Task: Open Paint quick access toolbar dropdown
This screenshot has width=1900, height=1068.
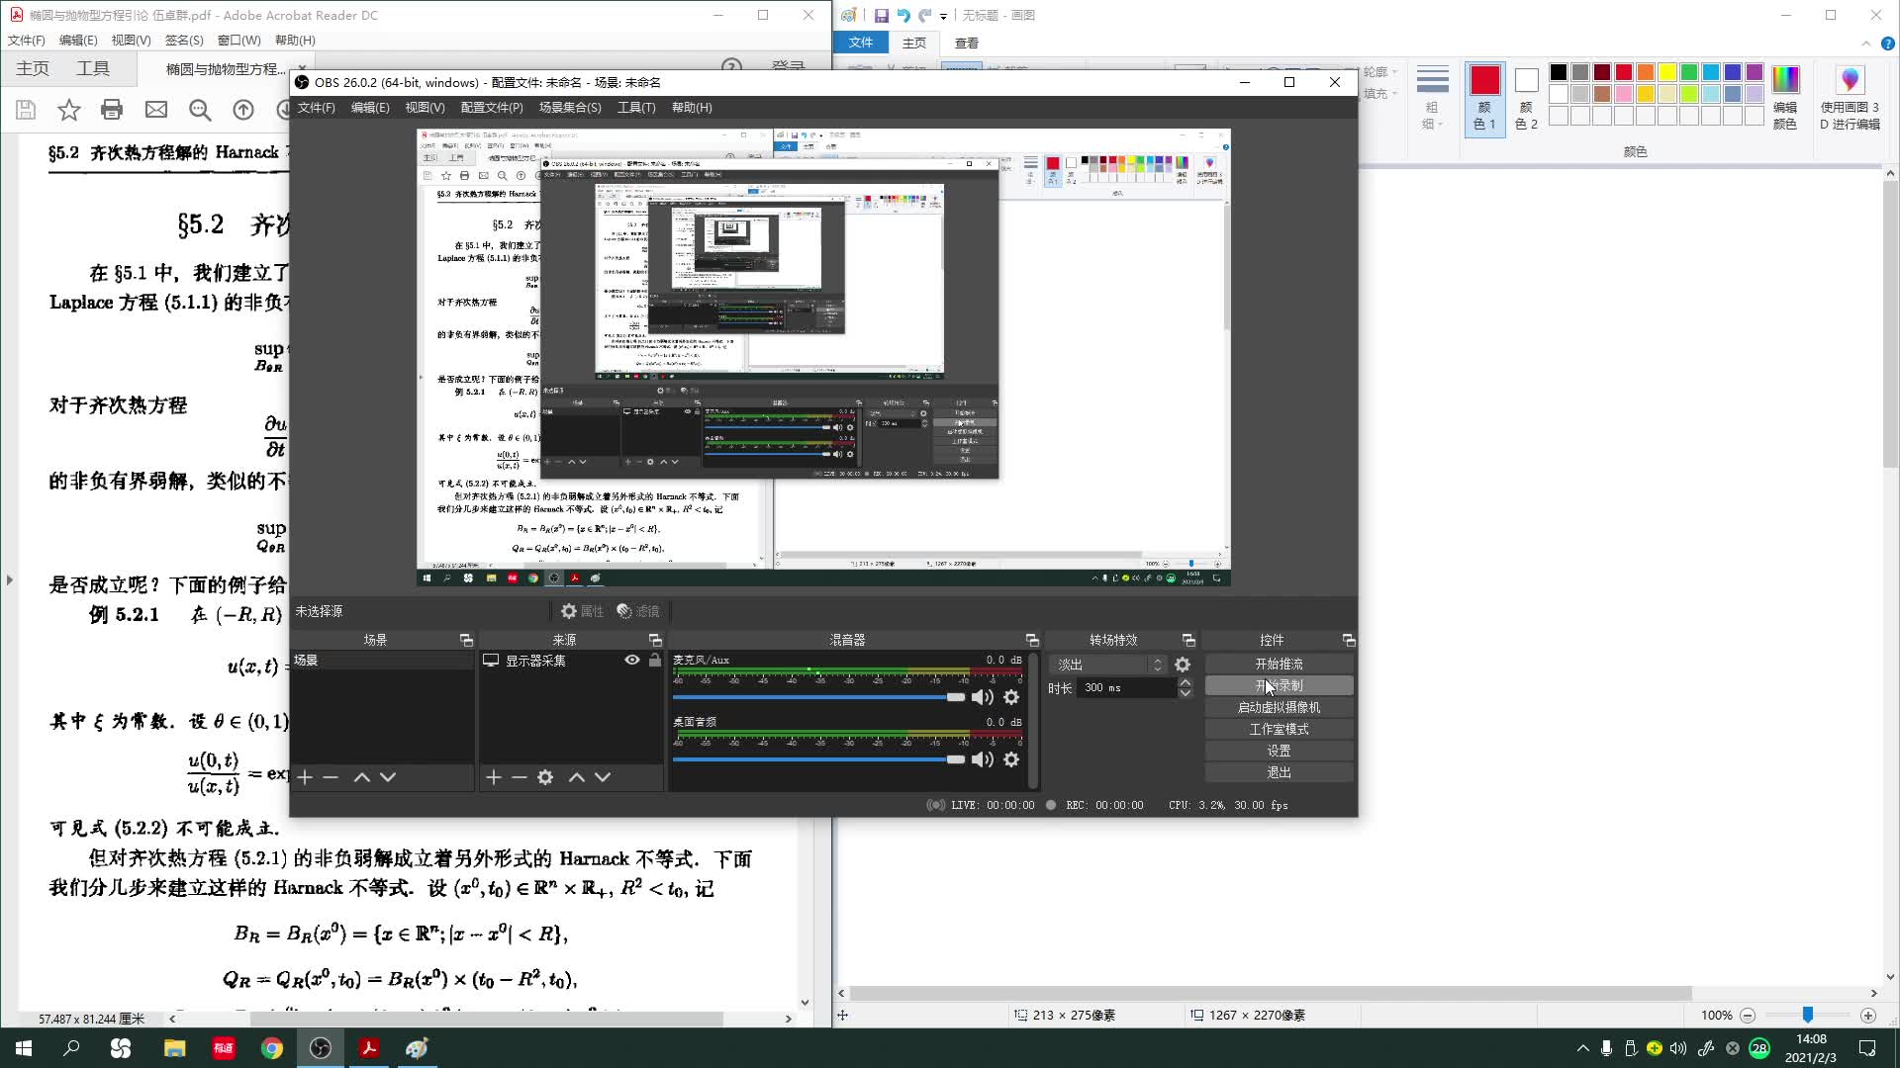Action: click(943, 16)
